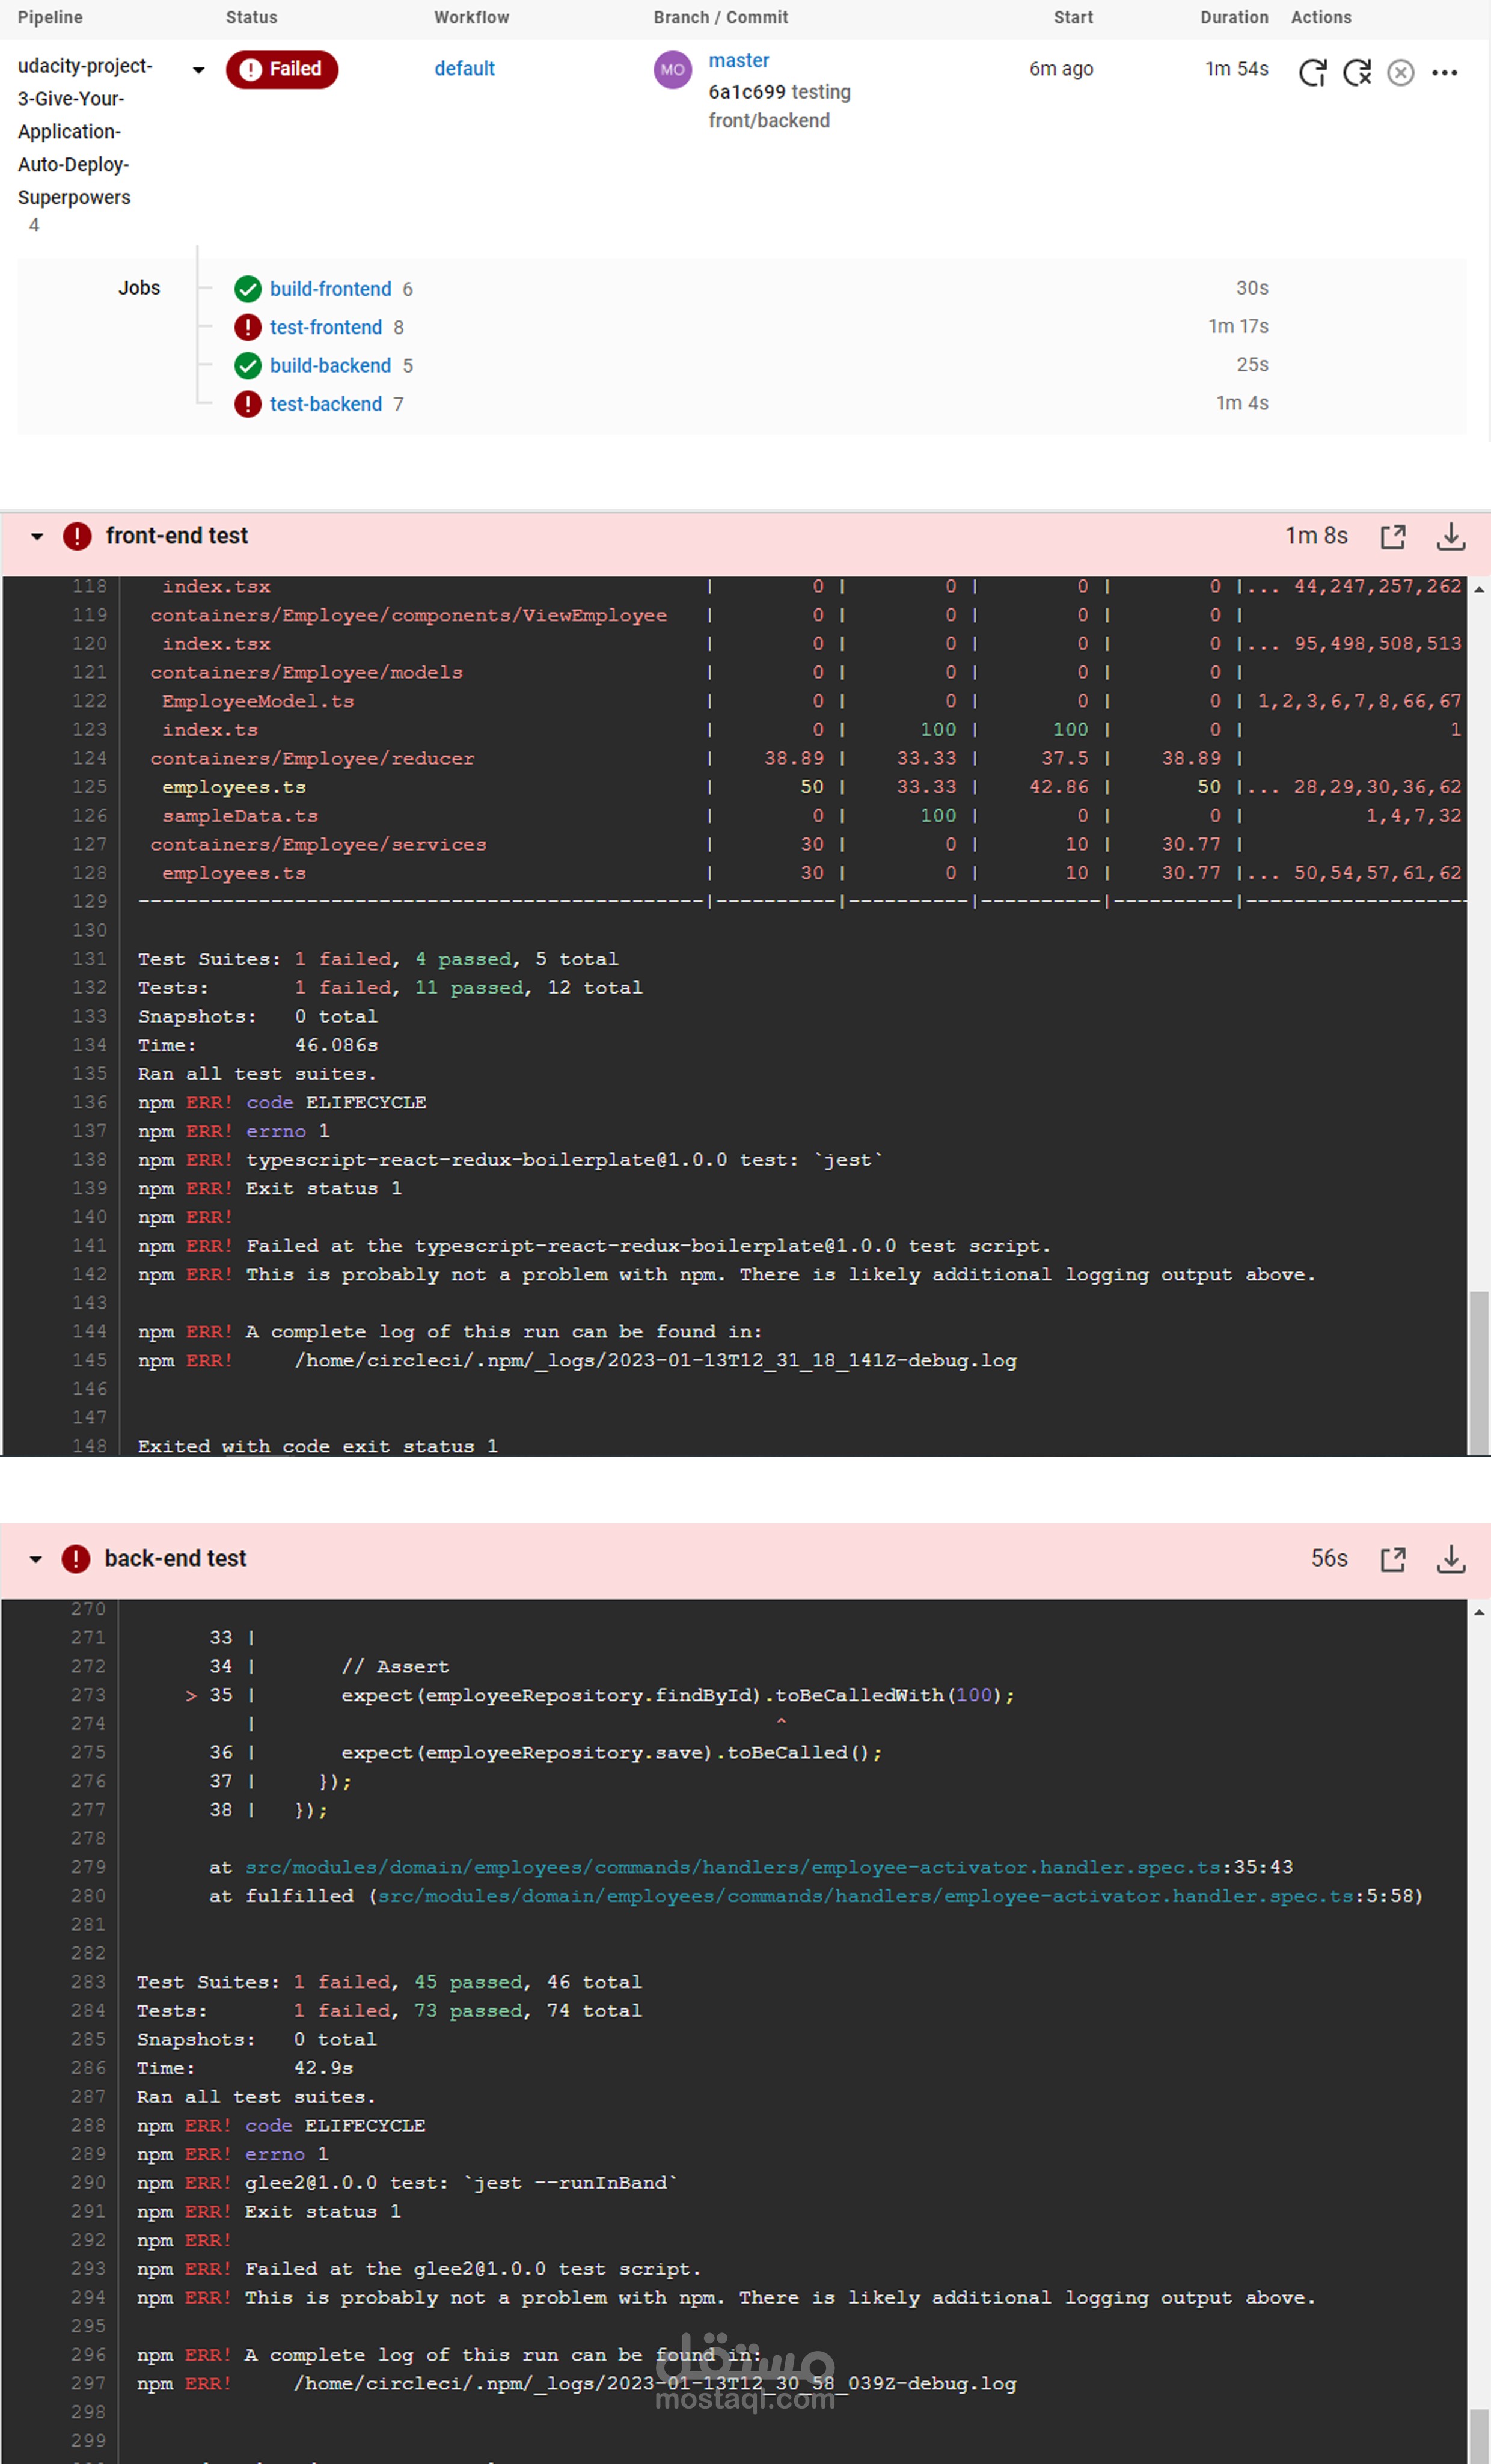This screenshot has width=1491, height=2464.
Task: Download the back-end test log
Action: coord(1450,1559)
